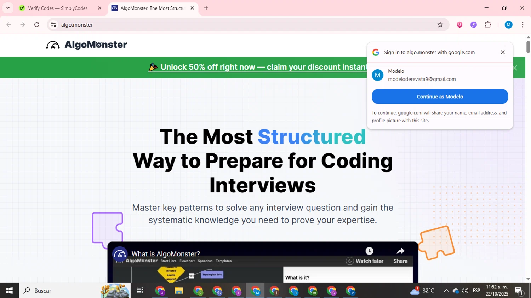Open the volume tray icon
Viewport: 531px width, 298px height.
[465, 291]
